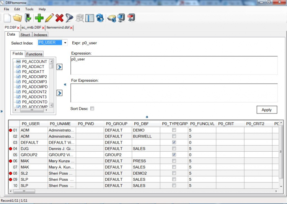Switch to the Functions tab
This screenshot has height=204, width=287.
point(34,54)
